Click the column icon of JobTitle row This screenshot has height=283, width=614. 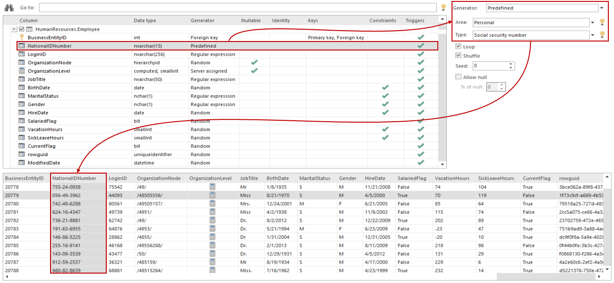[21, 79]
